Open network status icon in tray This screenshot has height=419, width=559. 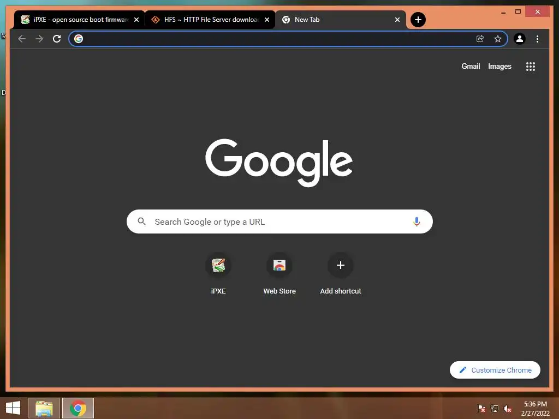[495, 409]
